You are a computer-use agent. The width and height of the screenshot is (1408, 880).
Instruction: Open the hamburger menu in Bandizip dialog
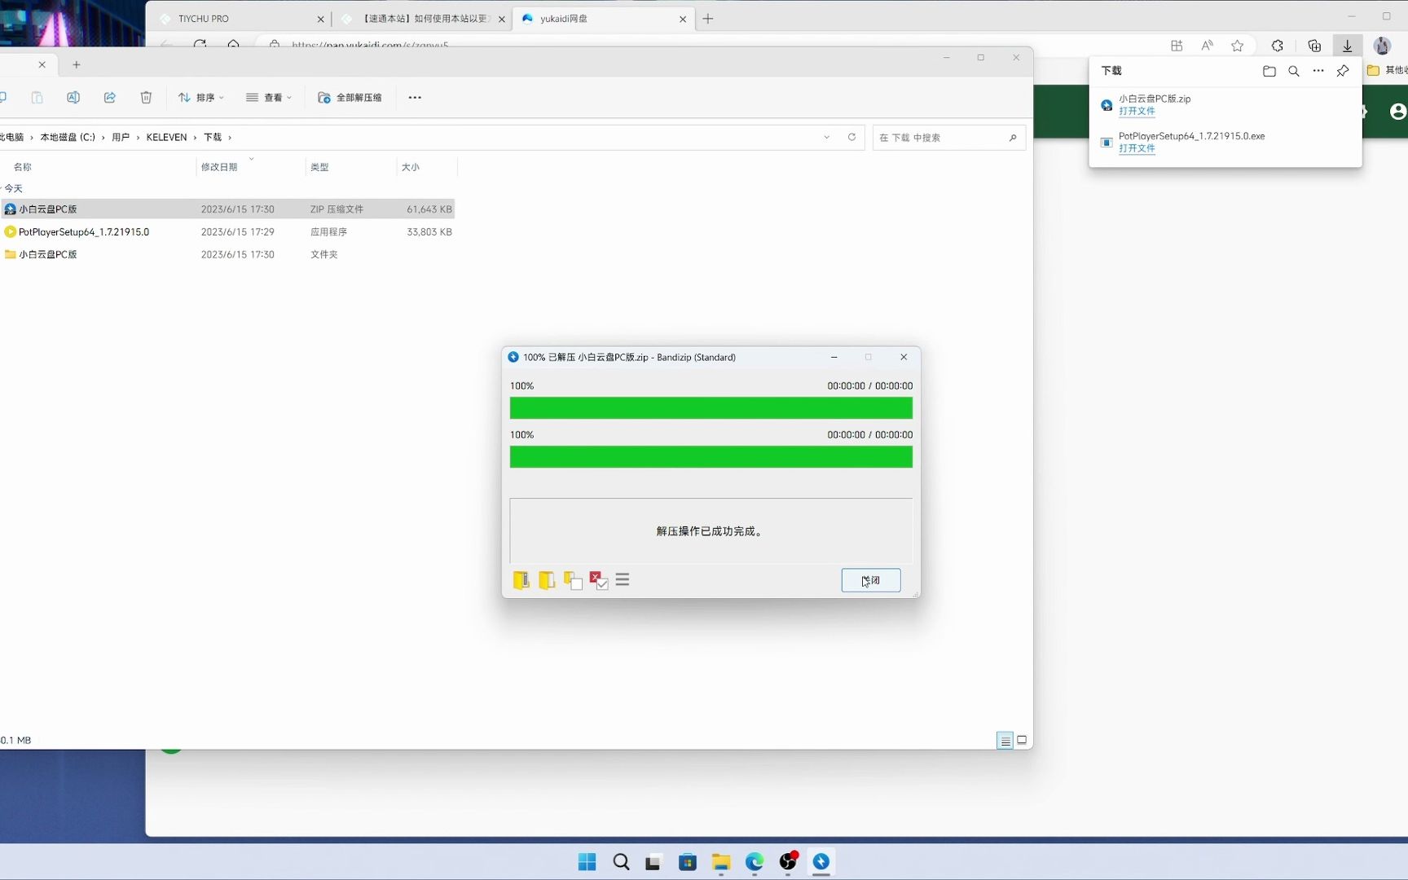tap(623, 579)
